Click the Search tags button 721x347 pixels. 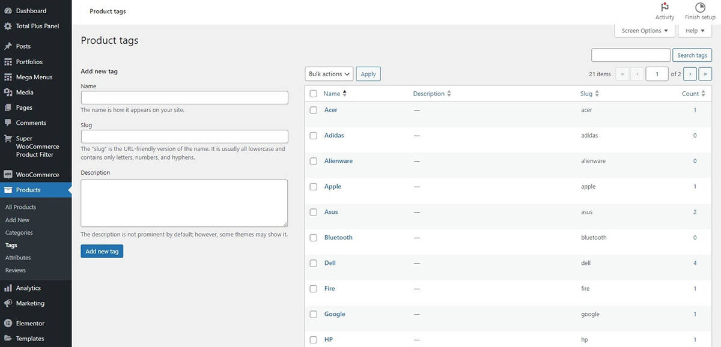click(692, 55)
